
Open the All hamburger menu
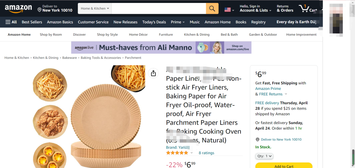coord(11,22)
